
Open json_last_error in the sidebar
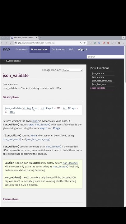click(x=100, y=84)
